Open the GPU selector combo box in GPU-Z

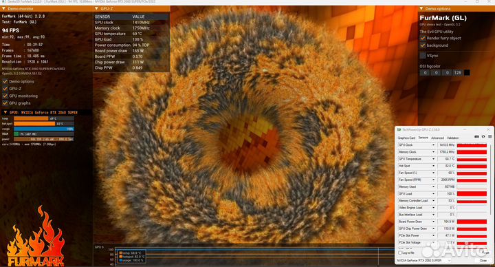(423, 260)
